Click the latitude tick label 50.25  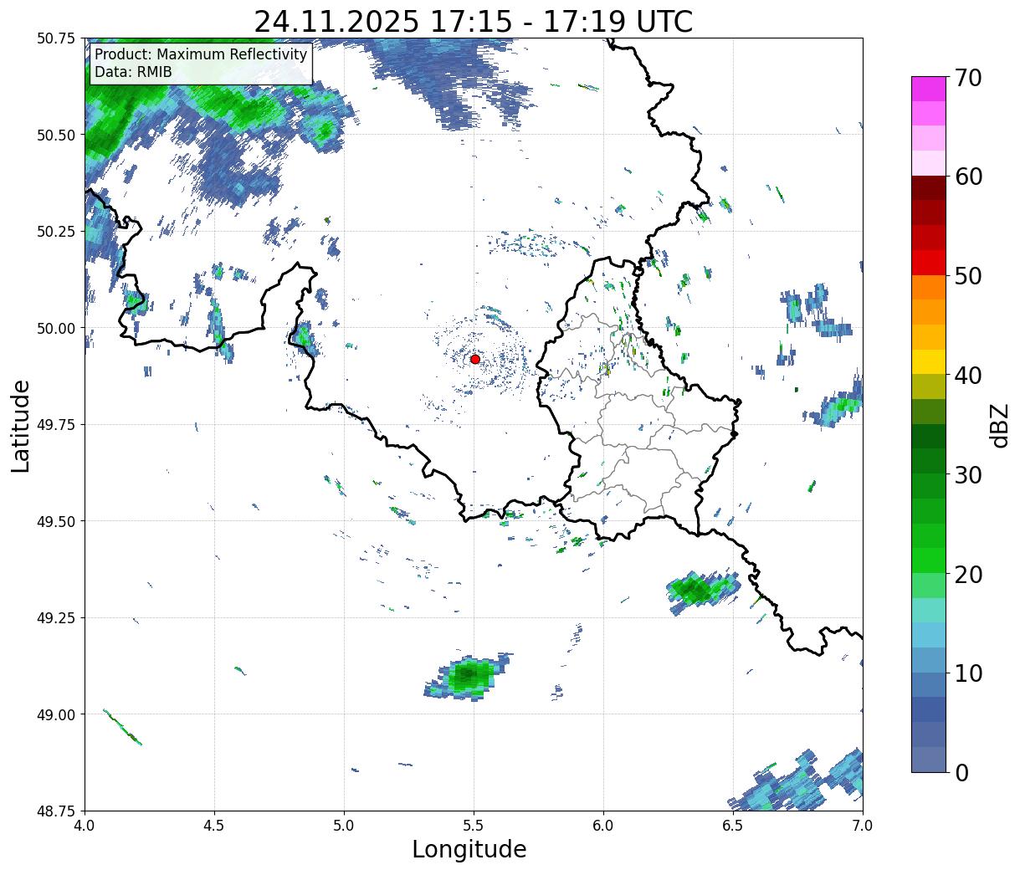tap(56, 232)
